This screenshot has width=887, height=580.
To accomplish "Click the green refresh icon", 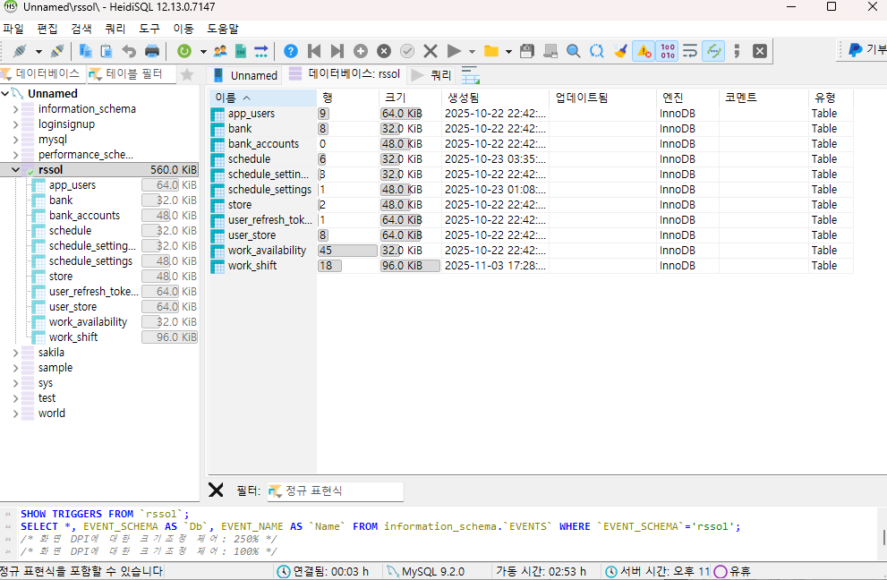I will (183, 51).
